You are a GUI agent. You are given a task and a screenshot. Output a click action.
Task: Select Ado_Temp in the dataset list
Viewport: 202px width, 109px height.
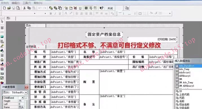coord(184,69)
